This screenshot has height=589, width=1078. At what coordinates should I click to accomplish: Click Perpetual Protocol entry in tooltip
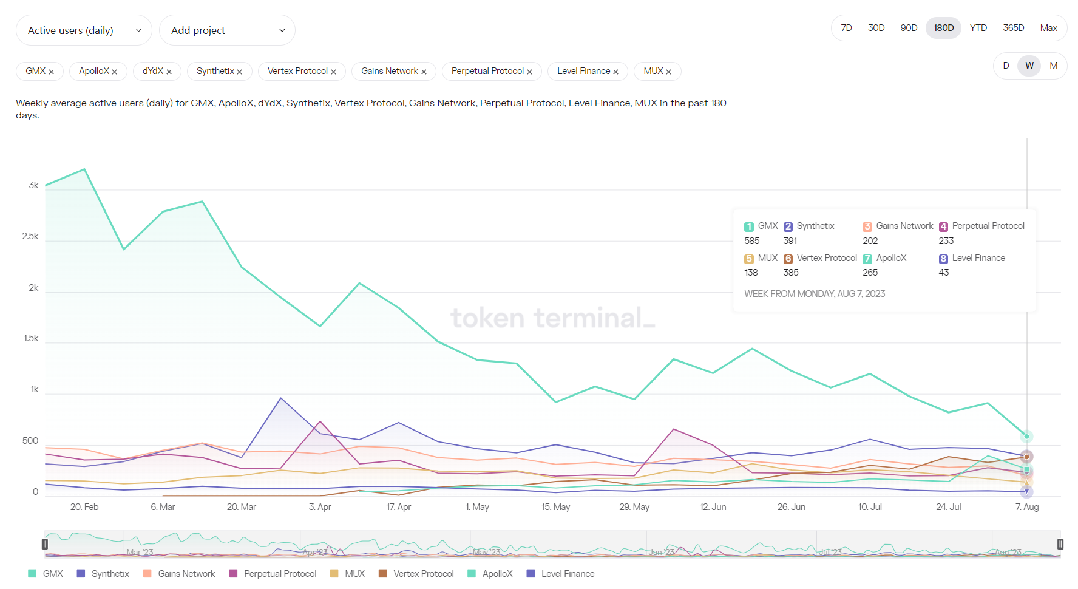982,226
